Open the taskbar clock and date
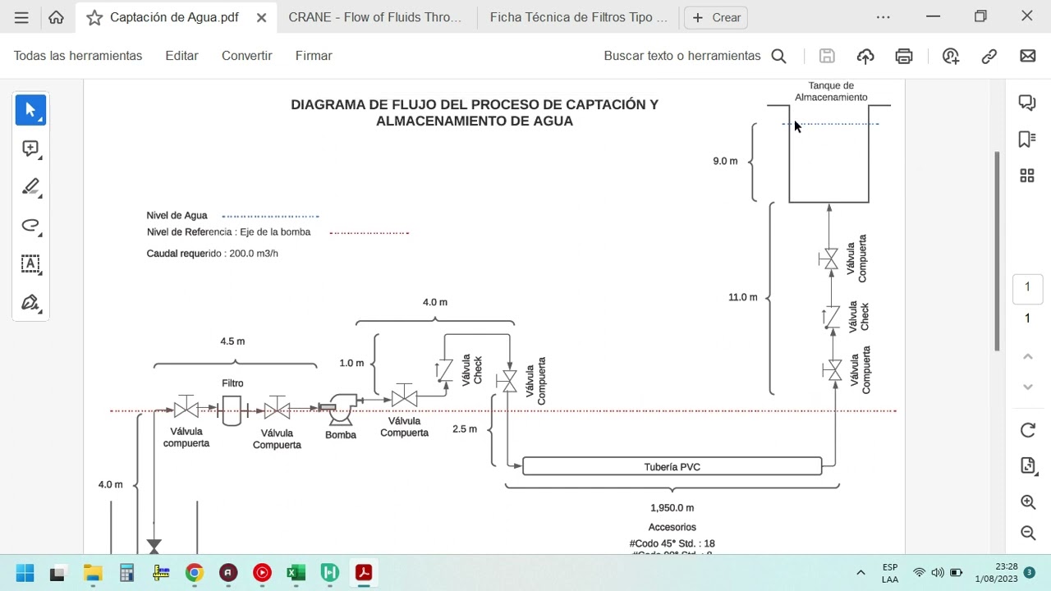Image resolution: width=1051 pixels, height=591 pixels. click(x=996, y=573)
